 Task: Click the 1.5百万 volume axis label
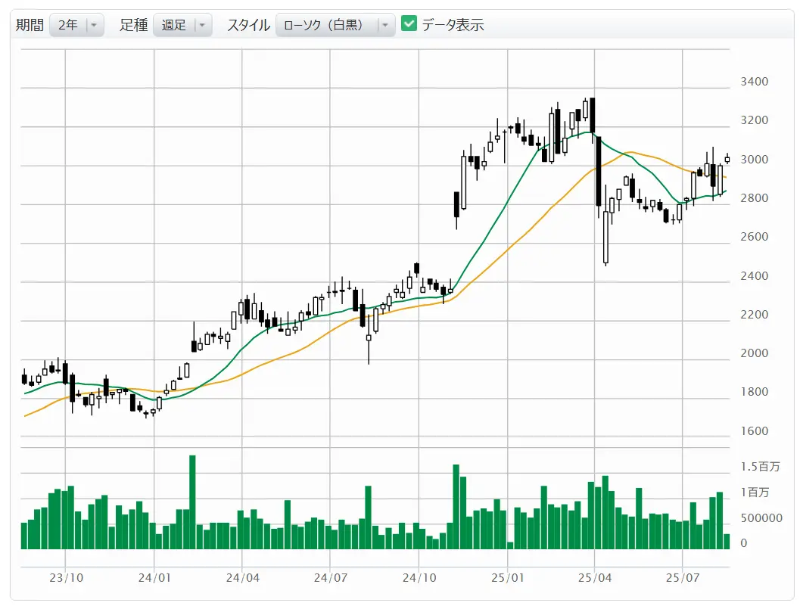[x=760, y=467]
